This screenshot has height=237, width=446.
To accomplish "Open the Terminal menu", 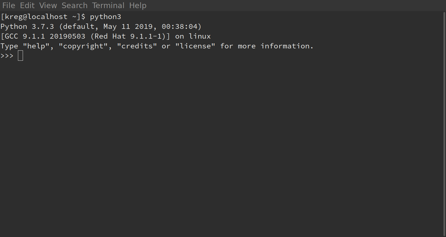I will click(108, 5).
